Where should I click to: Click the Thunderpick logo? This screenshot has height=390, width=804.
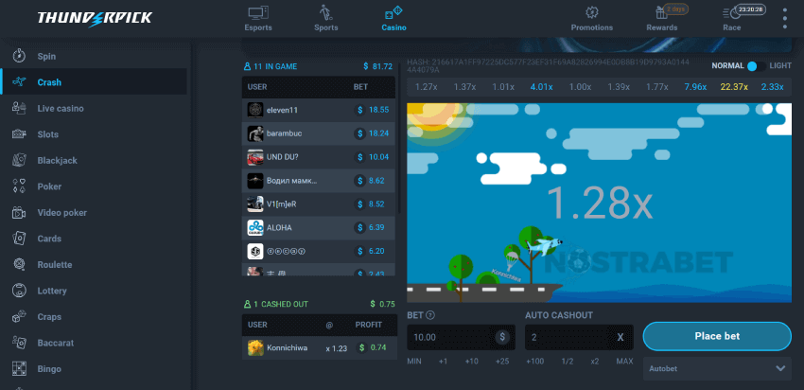pyautogui.click(x=95, y=19)
